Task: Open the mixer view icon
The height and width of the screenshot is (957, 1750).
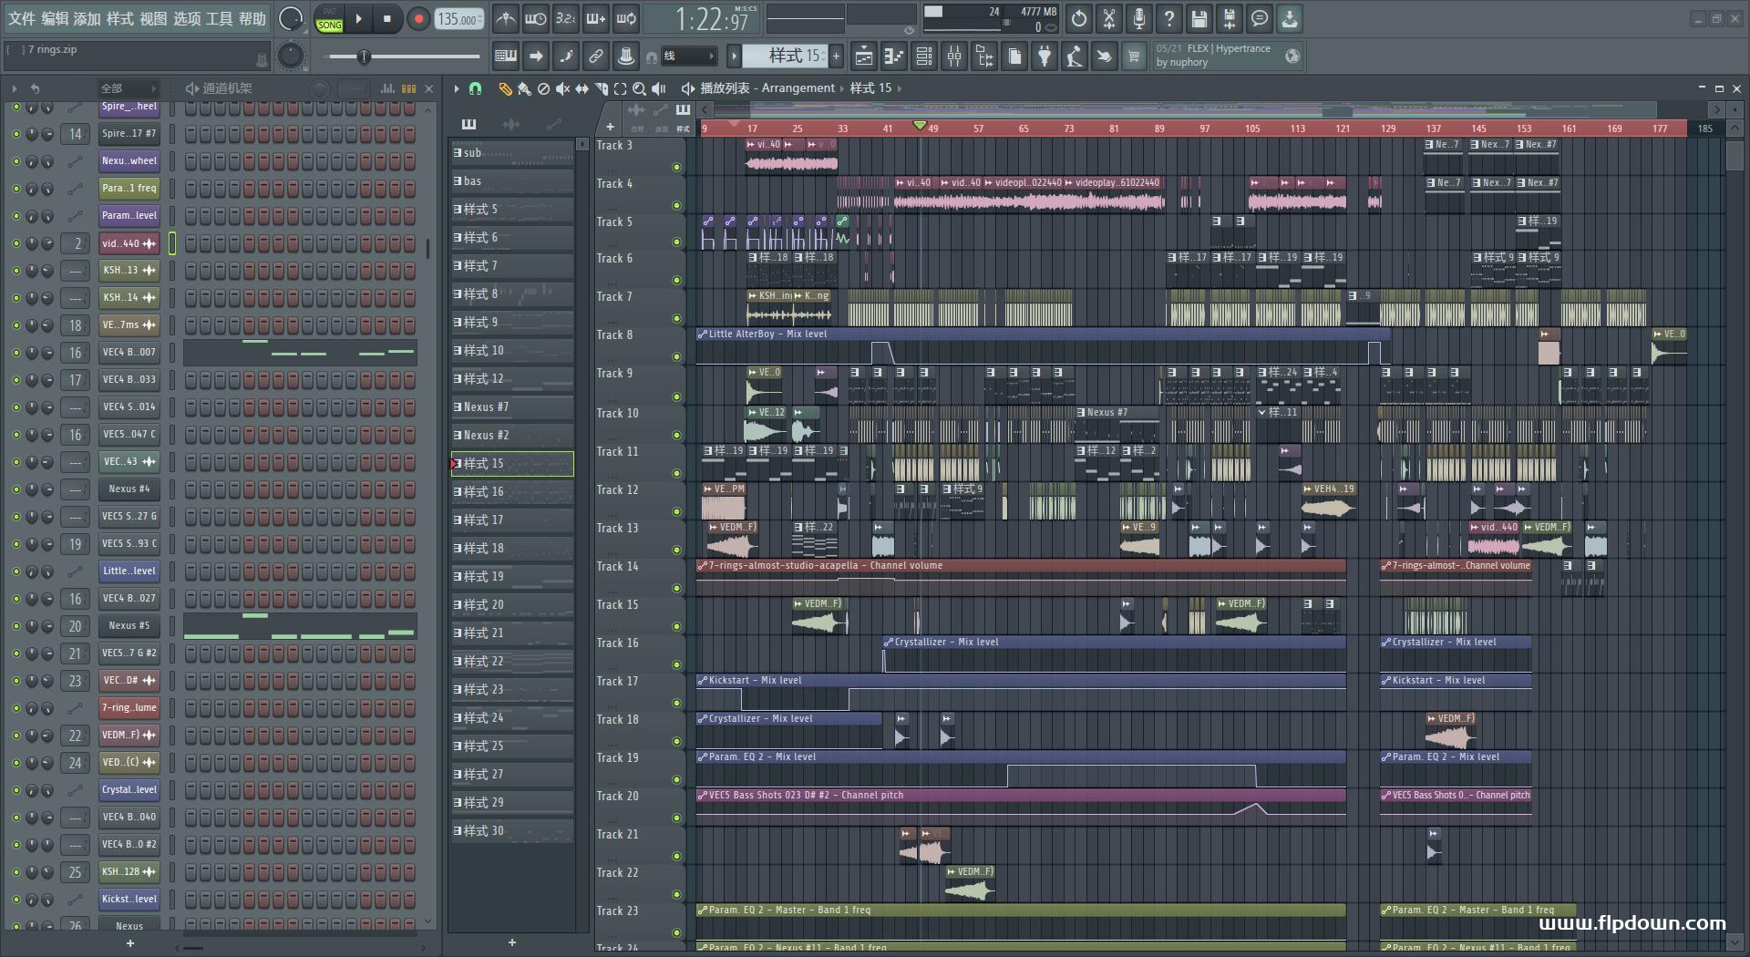Action: click(954, 57)
